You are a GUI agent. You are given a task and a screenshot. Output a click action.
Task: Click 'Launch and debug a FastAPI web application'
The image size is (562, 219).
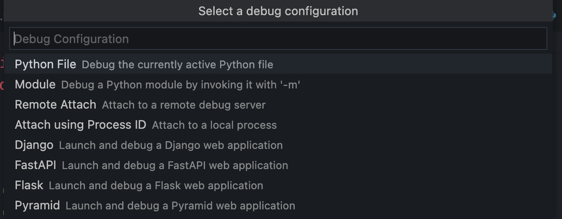(175, 165)
